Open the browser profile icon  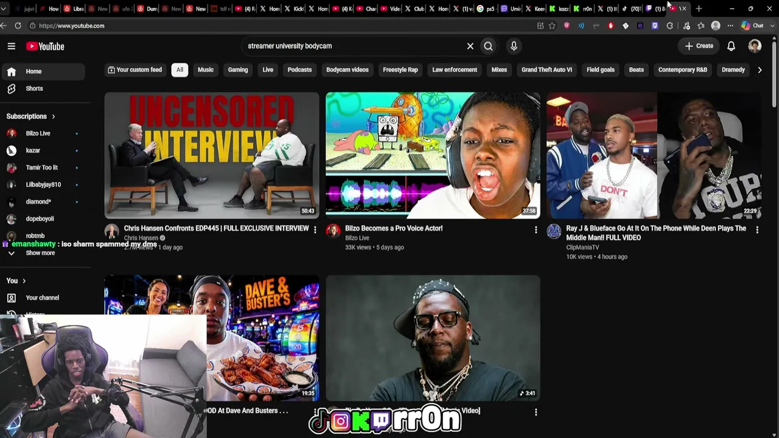point(716,26)
